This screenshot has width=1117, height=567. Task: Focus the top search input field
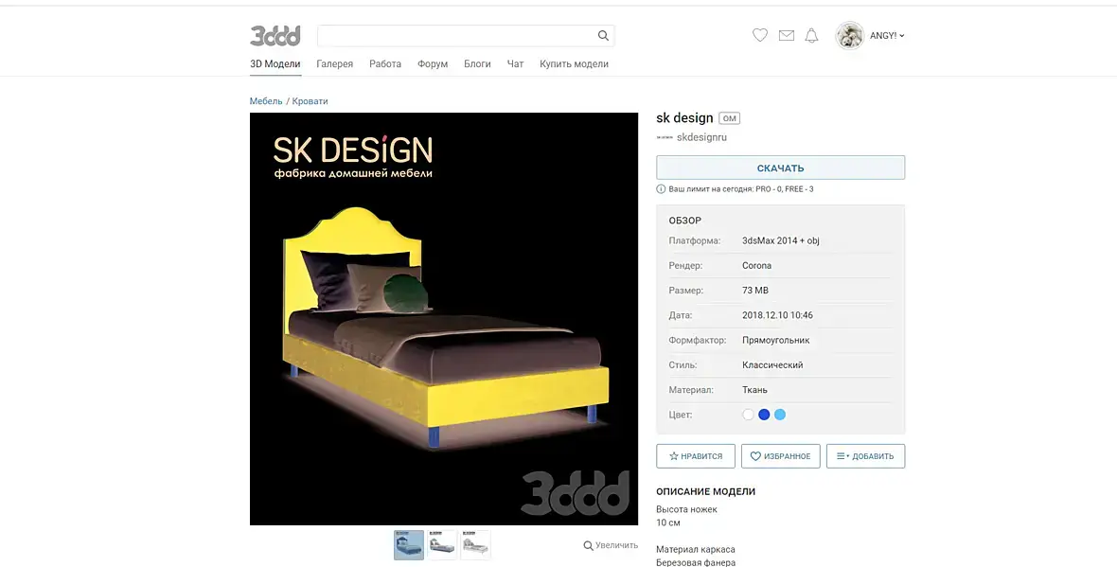coord(457,36)
